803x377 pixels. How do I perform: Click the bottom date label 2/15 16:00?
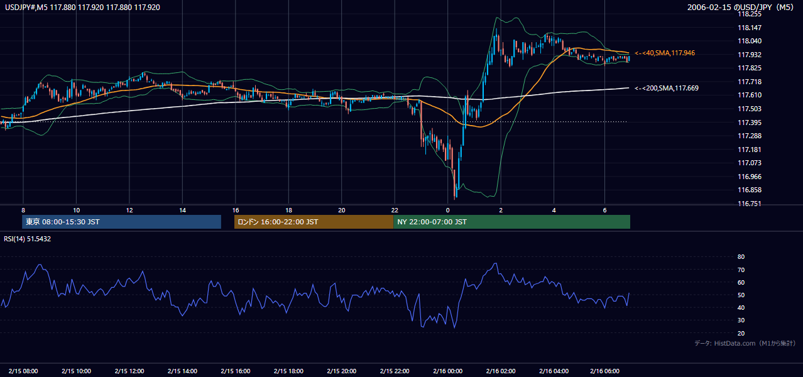235,371
